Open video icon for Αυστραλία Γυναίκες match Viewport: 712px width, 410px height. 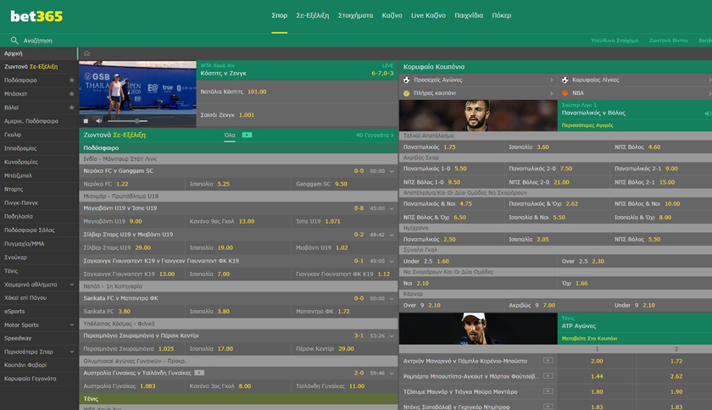pyautogui.click(x=199, y=373)
